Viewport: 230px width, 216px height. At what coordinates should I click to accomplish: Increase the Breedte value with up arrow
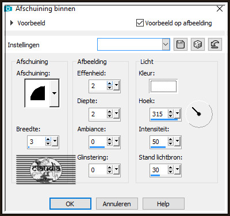click(x=48, y=139)
